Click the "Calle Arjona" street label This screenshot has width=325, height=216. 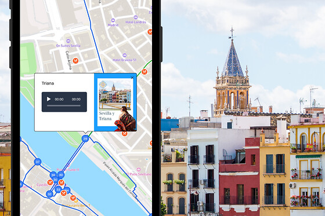point(68,60)
